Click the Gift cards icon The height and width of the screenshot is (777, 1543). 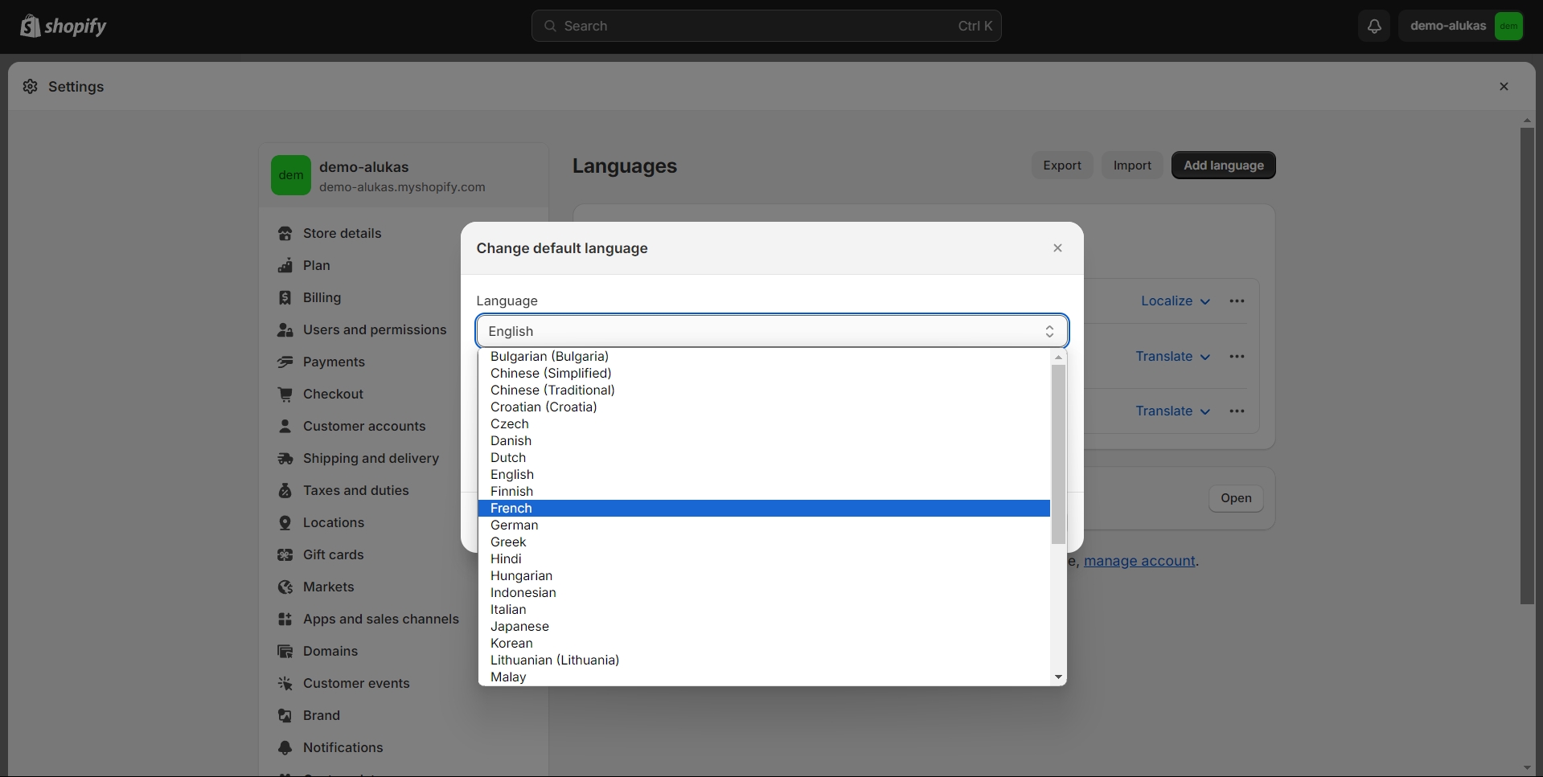coord(285,555)
